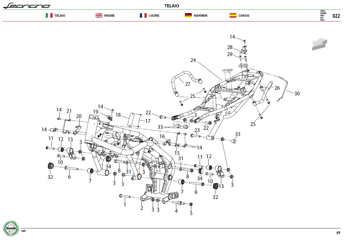Click the TELAIO page title

pyautogui.click(x=172, y=6)
